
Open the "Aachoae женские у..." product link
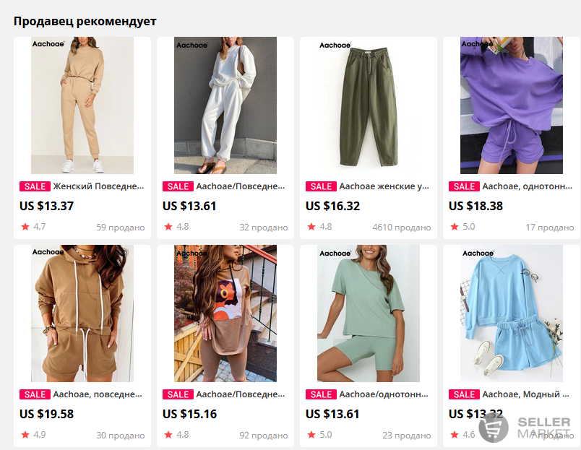(x=384, y=186)
